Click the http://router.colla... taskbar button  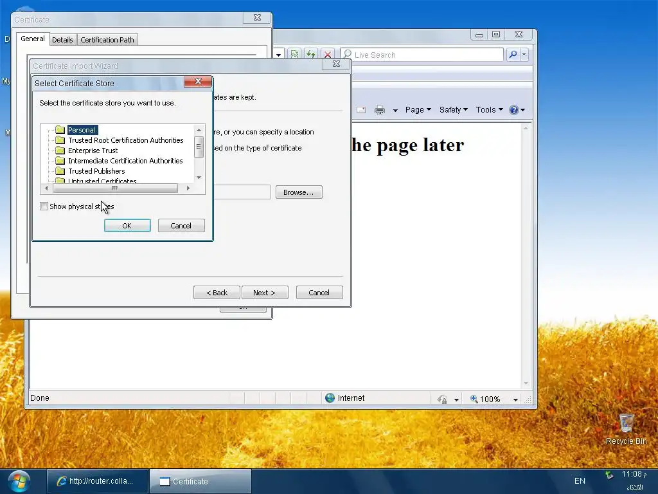(98, 481)
